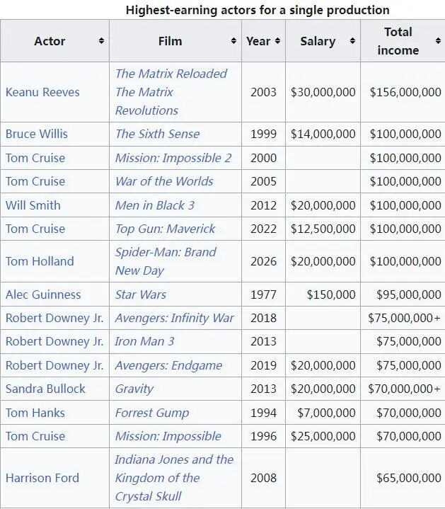
Task: Open the Tom Holland link
Action: point(40,261)
